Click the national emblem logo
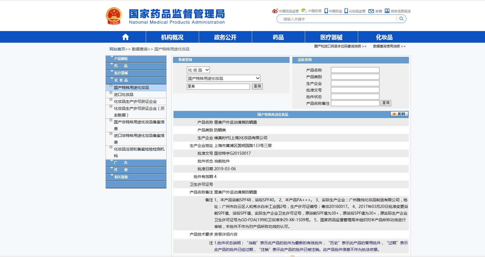 click(x=114, y=16)
